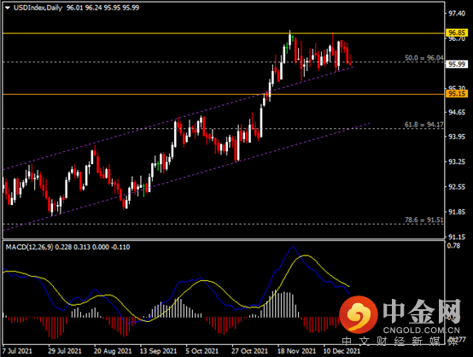This screenshot has height=357, width=473.
Task: Click the 97.40 price scale value
Action: click(457, 14)
